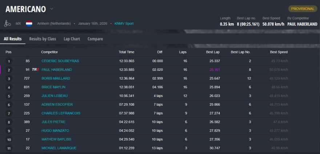Click the position 5 circle badge
Image resolution: width=320 pixels, height=154 pixels.
pos(9,96)
